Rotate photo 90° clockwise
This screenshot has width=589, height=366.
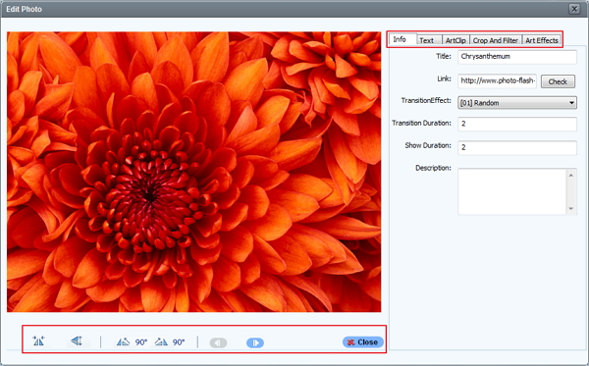(170, 342)
